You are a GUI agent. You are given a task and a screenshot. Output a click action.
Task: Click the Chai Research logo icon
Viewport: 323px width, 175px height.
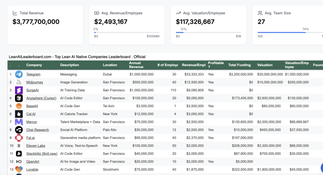19,130
